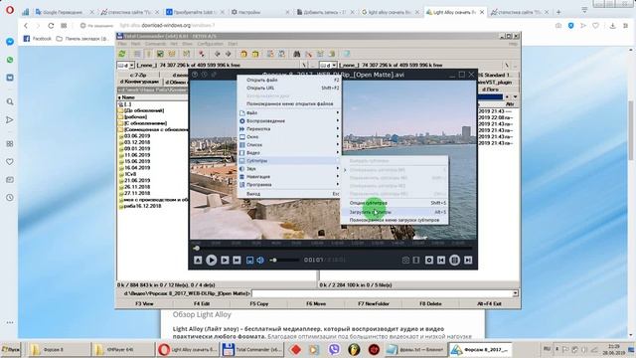Click the F4 Edit button

pos(202,303)
